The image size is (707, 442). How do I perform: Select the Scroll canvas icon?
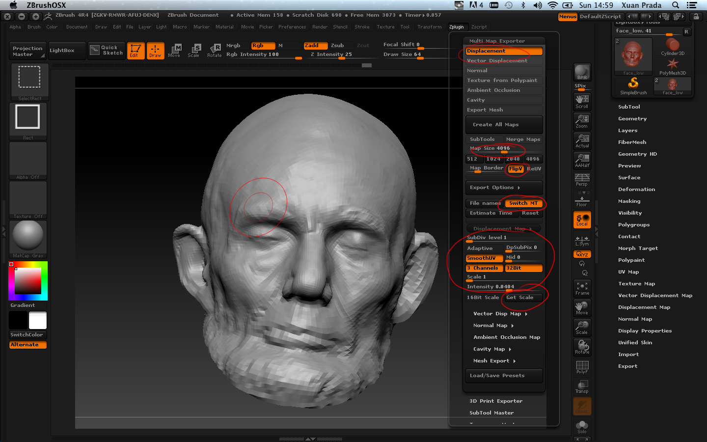[x=582, y=102]
